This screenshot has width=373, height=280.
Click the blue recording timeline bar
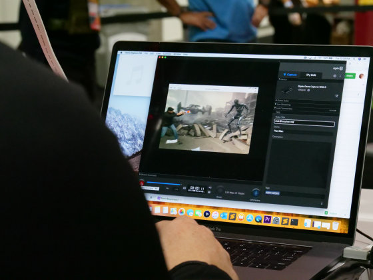(x=164, y=183)
